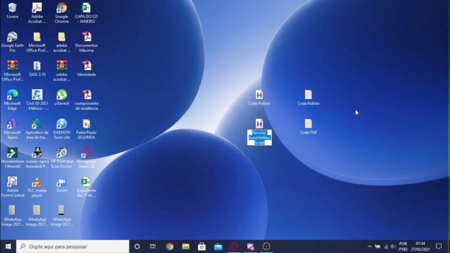Select the Google Chrome desktop shortcut
Screen dimensions: 450x253
(62, 8)
